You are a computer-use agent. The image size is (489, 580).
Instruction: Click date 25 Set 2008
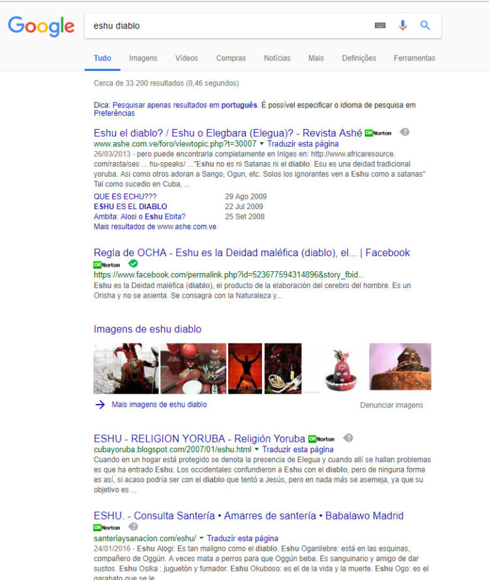pos(244,216)
